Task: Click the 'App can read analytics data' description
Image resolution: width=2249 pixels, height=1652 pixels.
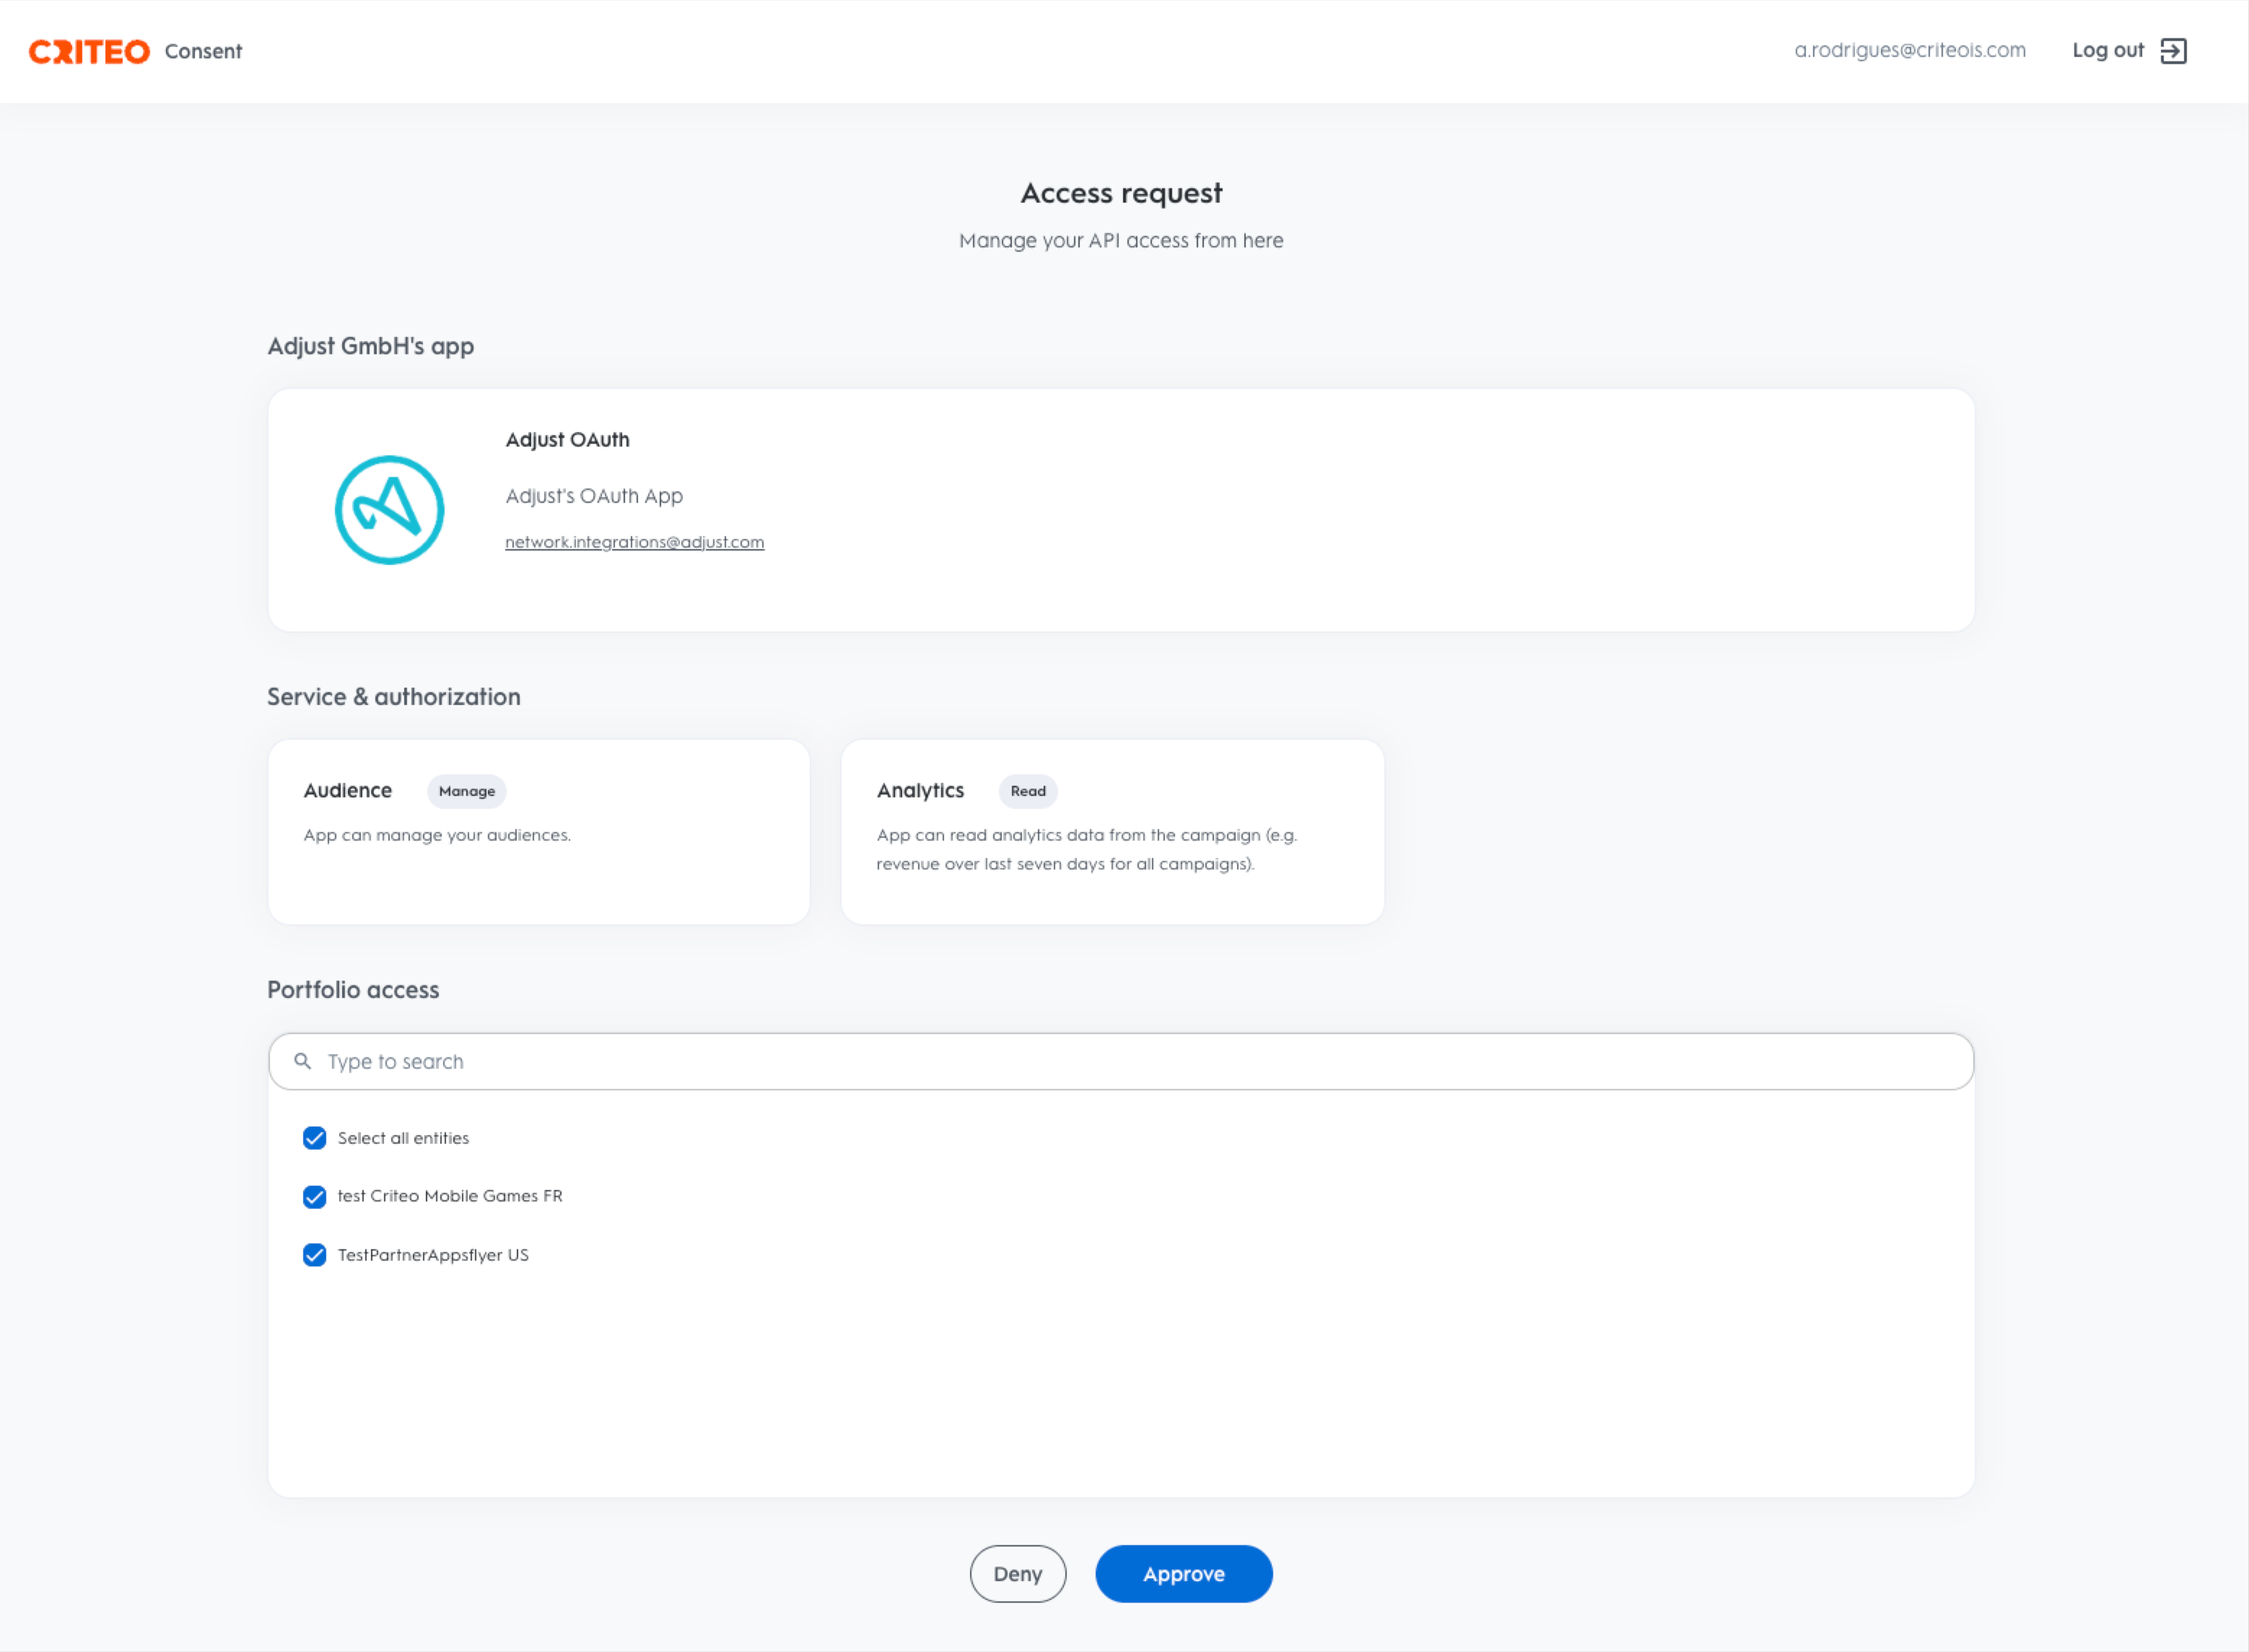Action: 1087,849
